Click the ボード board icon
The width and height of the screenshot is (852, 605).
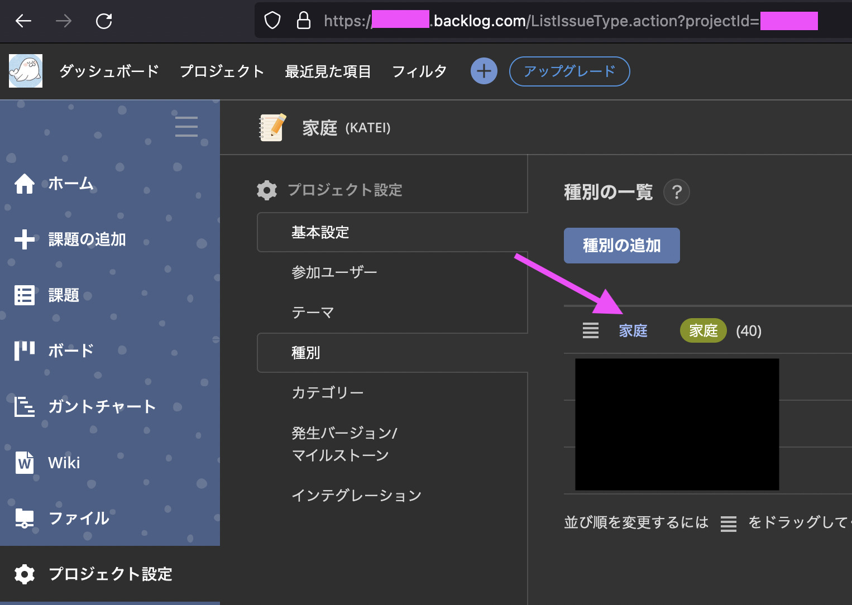[x=25, y=350]
